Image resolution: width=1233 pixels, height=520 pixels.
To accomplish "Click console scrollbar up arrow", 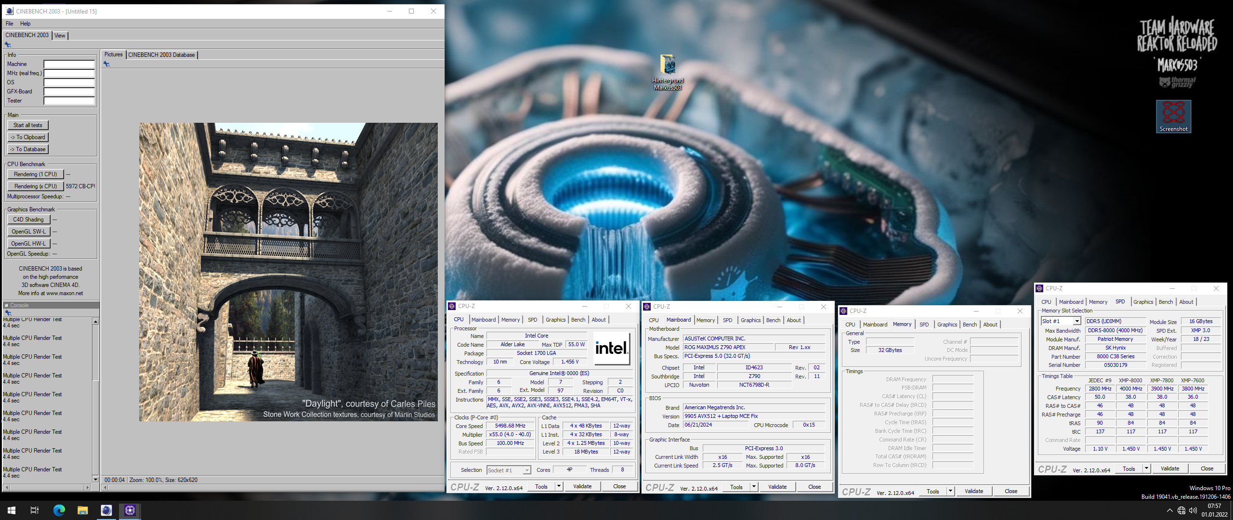I will click(x=95, y=321).
